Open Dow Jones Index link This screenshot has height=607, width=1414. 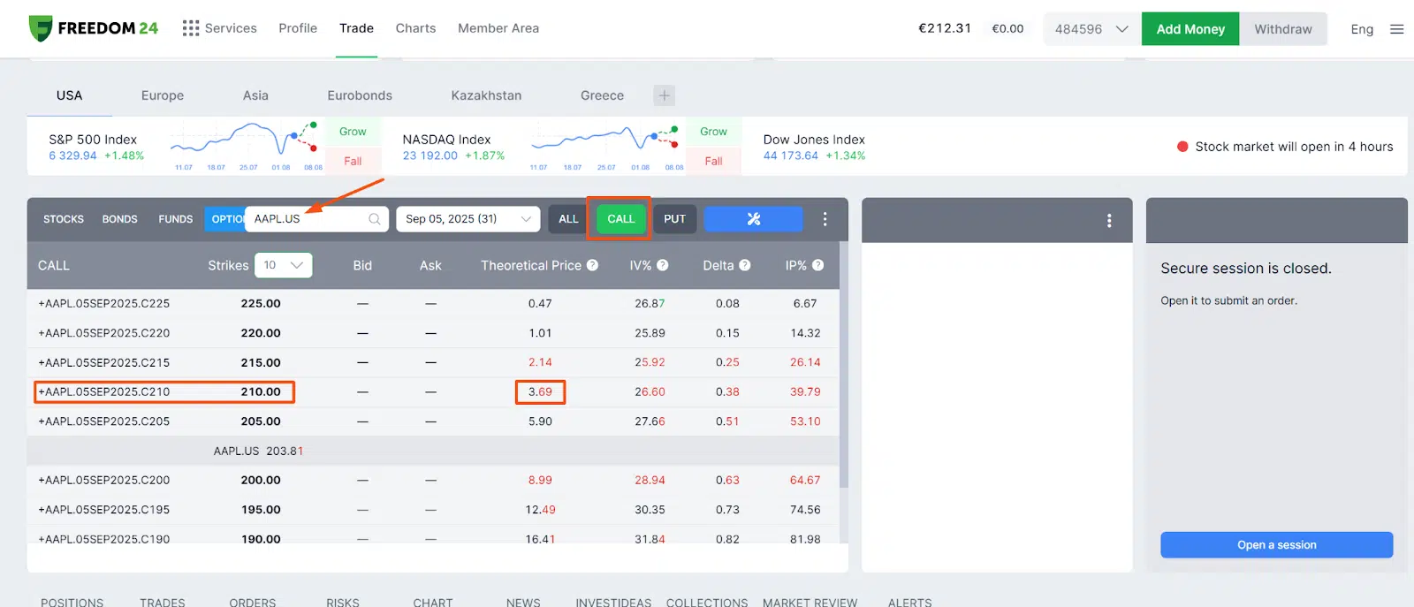[814, 140]
